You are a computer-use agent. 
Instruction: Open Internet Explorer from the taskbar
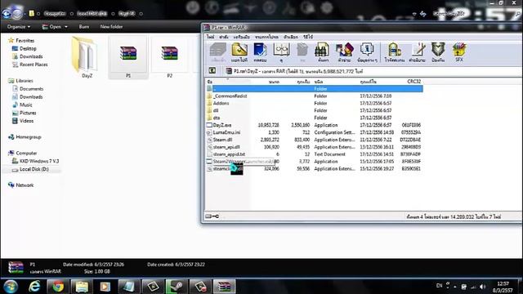34,287
